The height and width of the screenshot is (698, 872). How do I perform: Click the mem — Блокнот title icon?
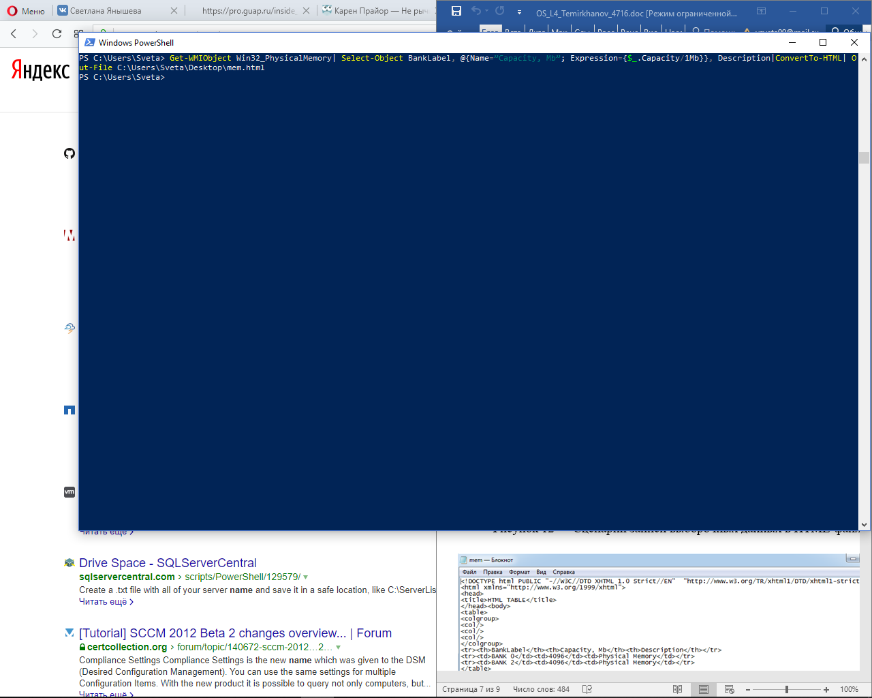[463, 560]
